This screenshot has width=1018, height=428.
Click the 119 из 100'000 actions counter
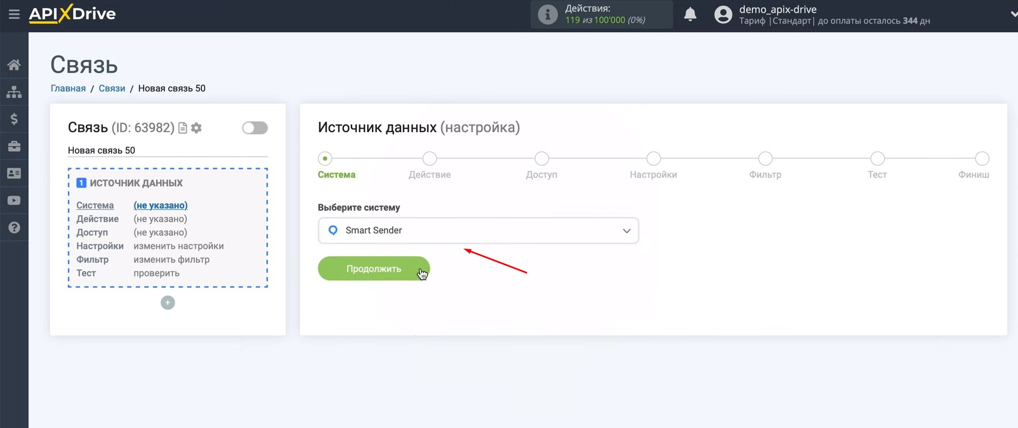605,20
